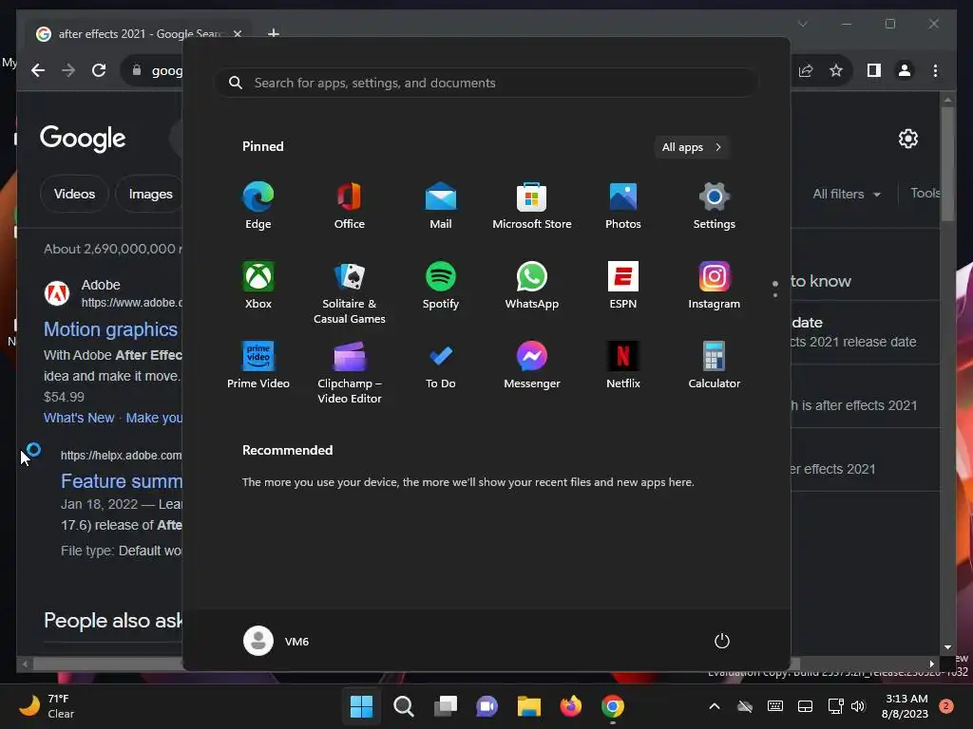Open touch keyboard from system tray
Image resolution: width=973 pixels, height=729 pixels.
(x=775, y=706)
